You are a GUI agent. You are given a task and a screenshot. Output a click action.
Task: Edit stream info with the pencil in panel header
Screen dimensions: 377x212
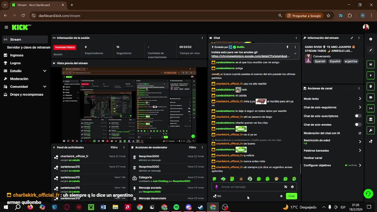[352, 38]
